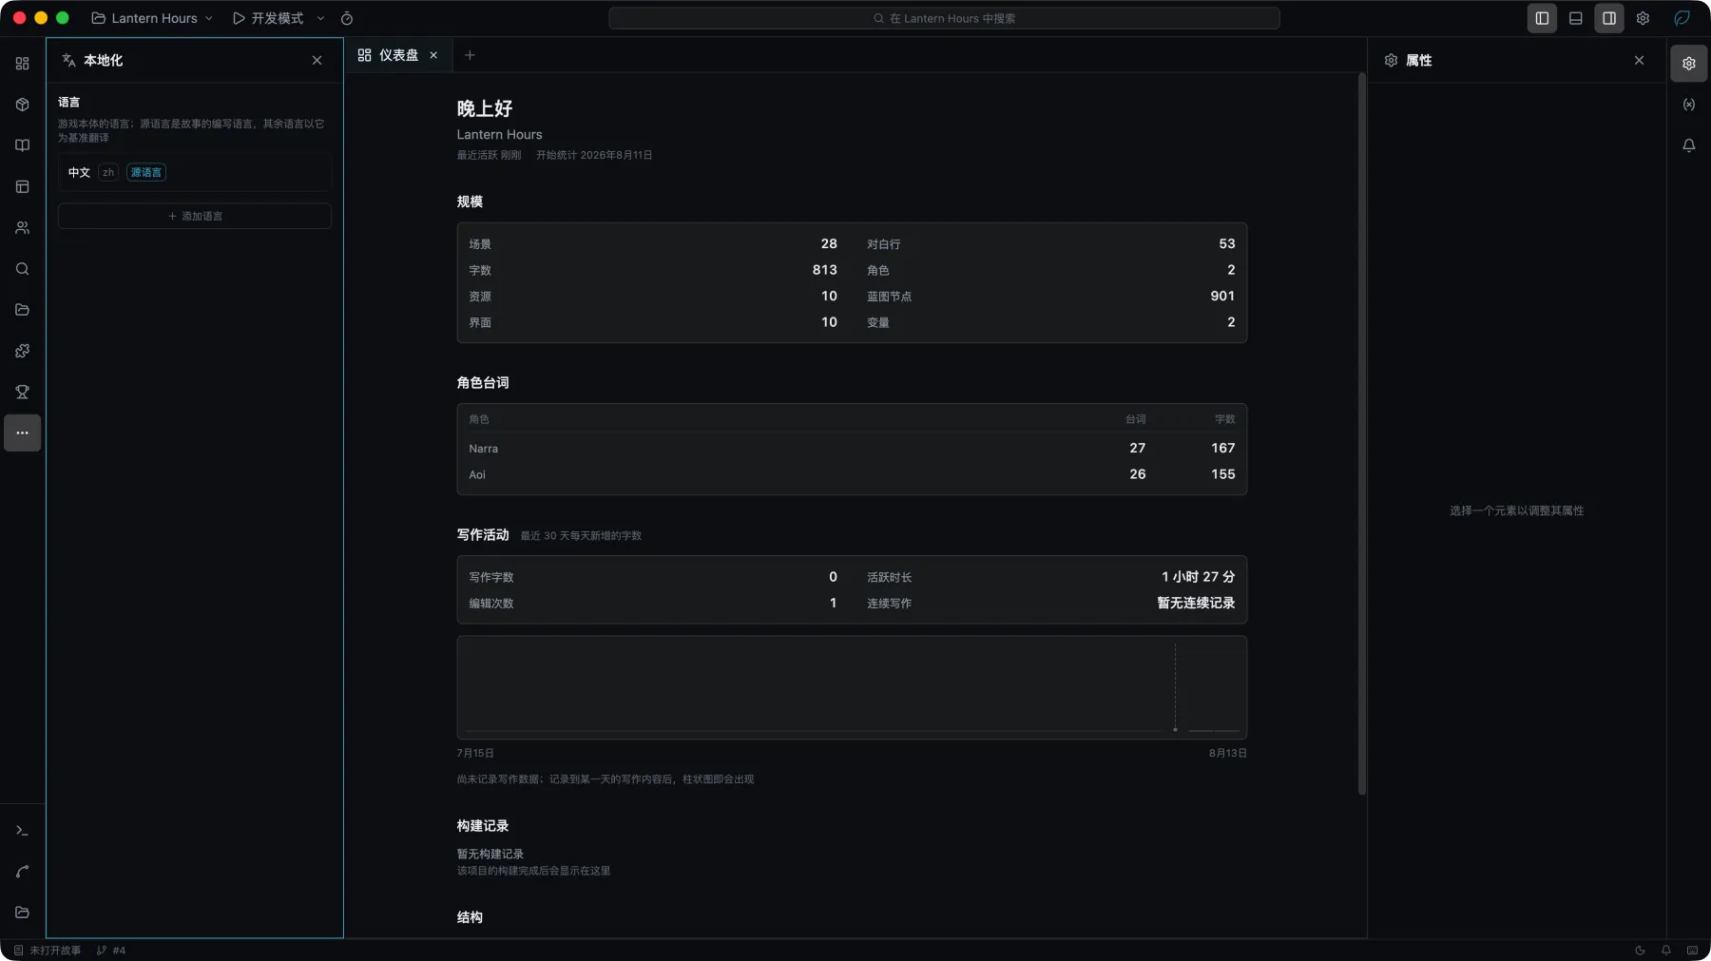The width and height of the screenshot is (1711, 961).
Task: Add a new tab with plus button
Action: click(470, 55)
